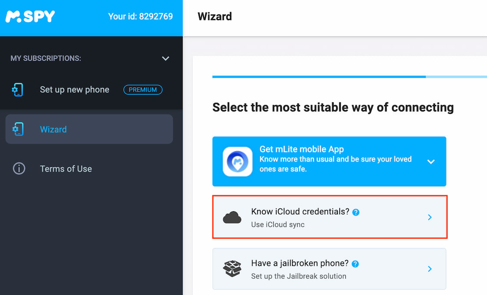Click the PREMIUM badge
487x295 pixels.
tap(143, 90)
